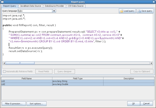This screenshot has width=156, height=108.
Task: Click the Field Type column header
Action: coord(78,78)
